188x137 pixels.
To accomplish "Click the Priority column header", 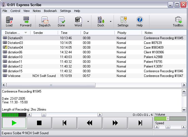I will click(x=128, y=33).
